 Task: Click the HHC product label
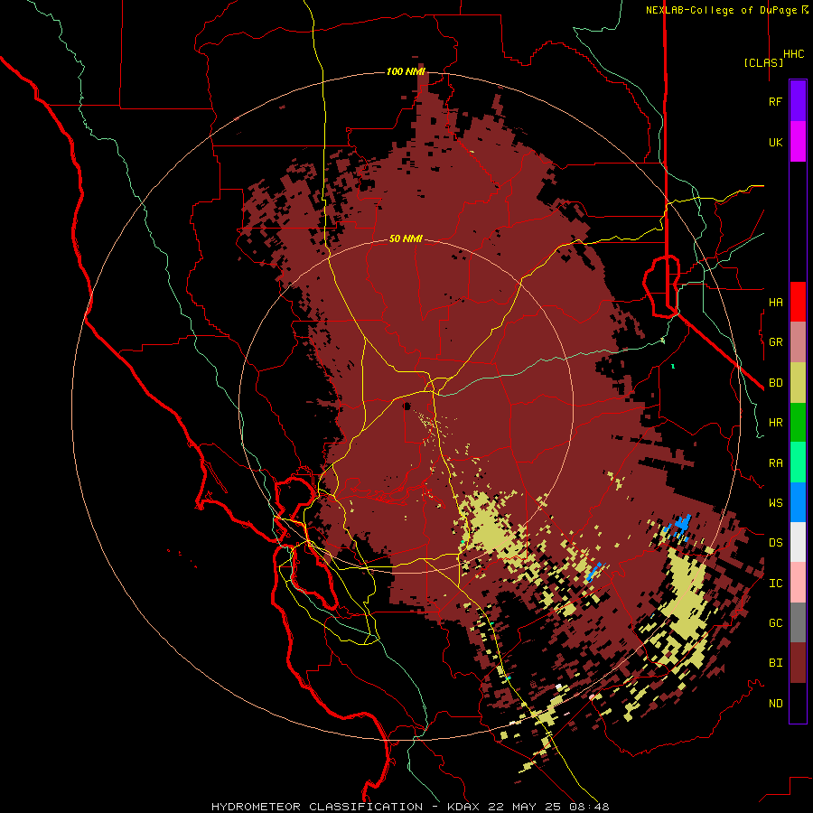[x=794, y=54]
